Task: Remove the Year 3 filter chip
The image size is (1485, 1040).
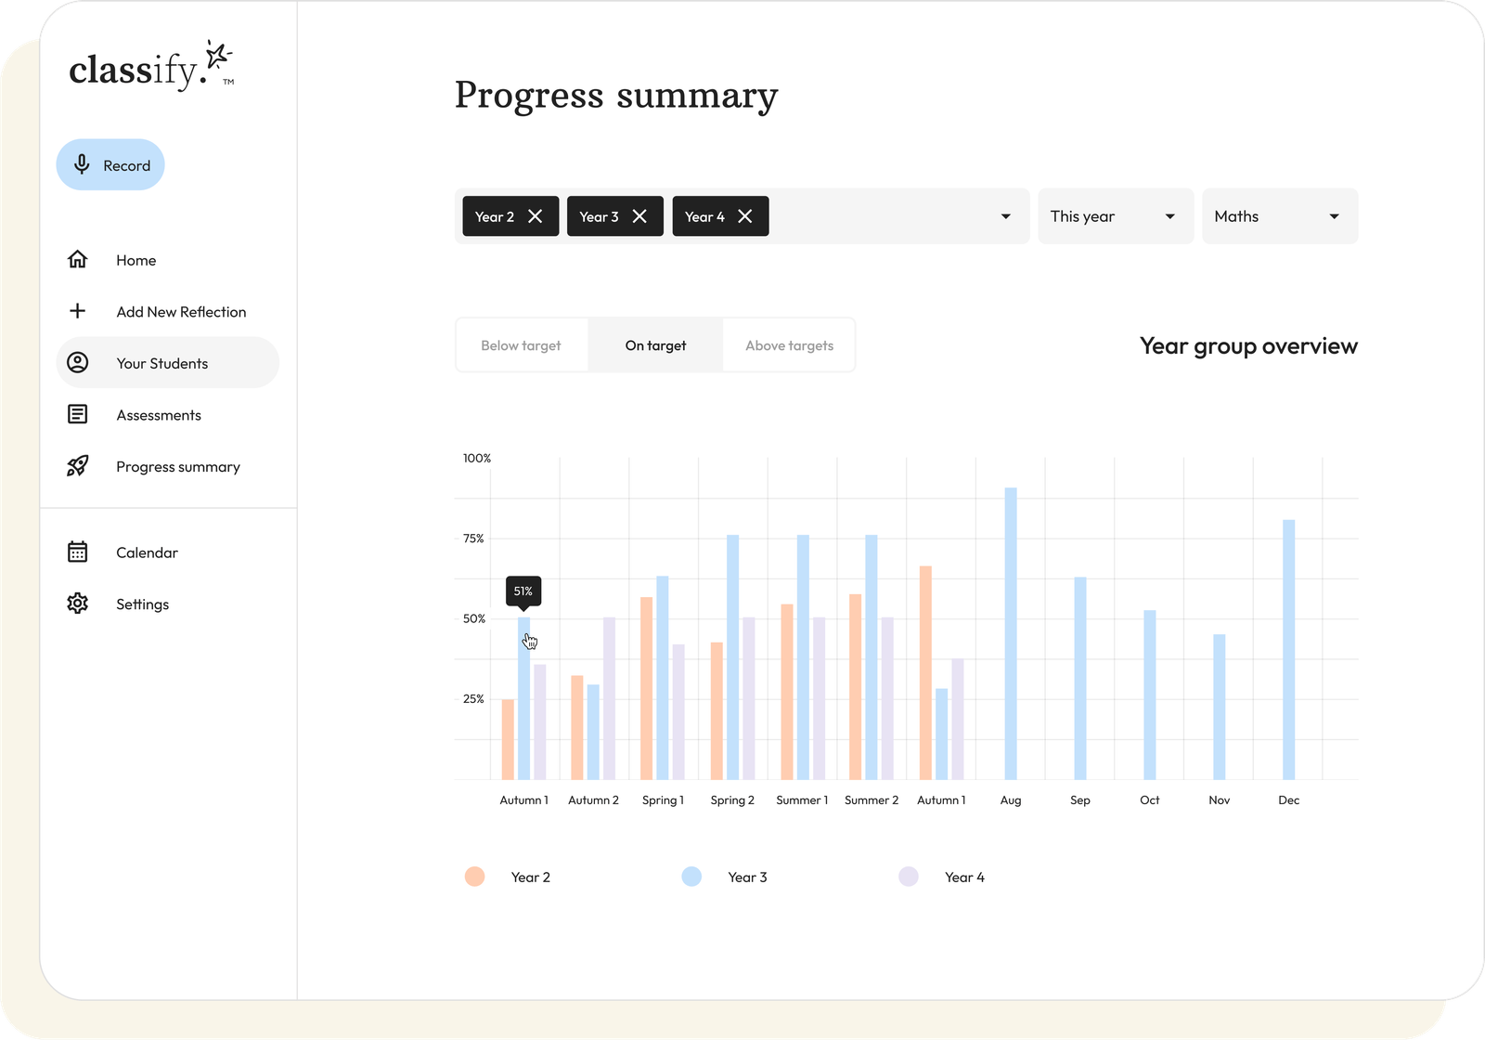Action: (x=639, y=216)
